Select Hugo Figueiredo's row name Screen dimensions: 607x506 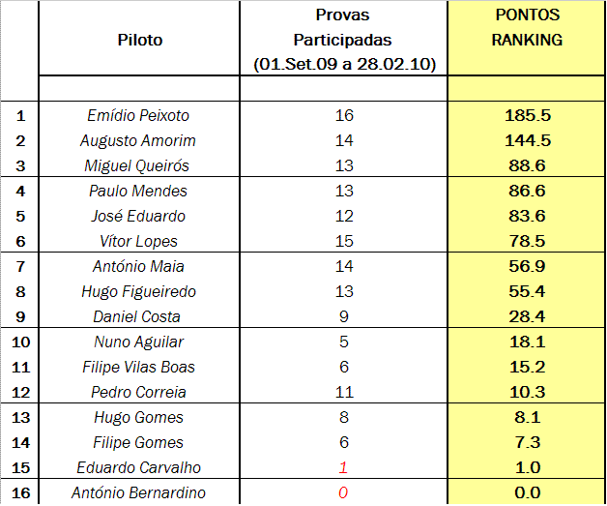tap(139, 291)
